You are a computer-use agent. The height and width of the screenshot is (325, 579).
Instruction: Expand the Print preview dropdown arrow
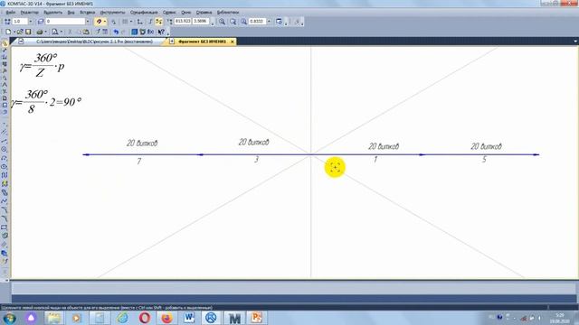point(61,32)
